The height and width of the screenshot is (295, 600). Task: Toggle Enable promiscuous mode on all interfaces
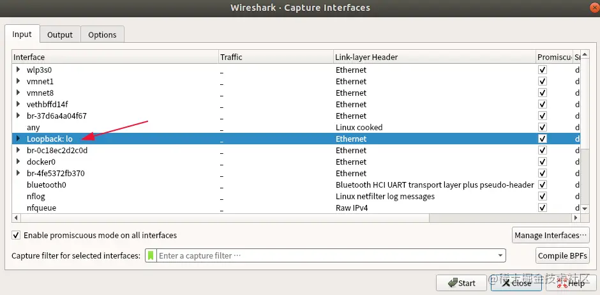pyautogui.click(x=16, y=236)
